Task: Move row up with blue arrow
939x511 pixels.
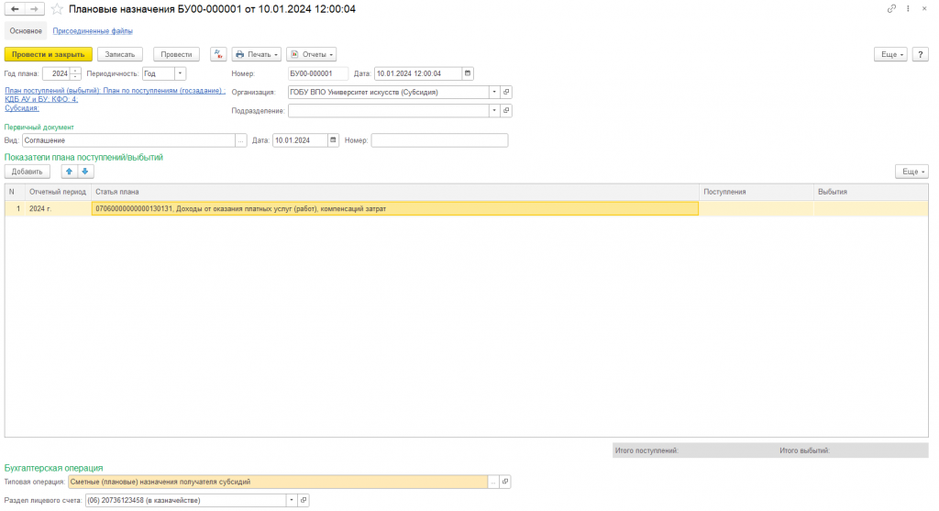Action: tap(69, 172)
